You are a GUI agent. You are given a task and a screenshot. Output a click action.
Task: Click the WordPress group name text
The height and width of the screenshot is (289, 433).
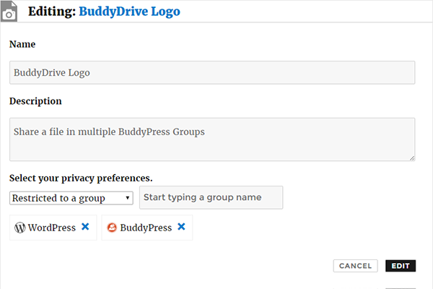[52, 228]
